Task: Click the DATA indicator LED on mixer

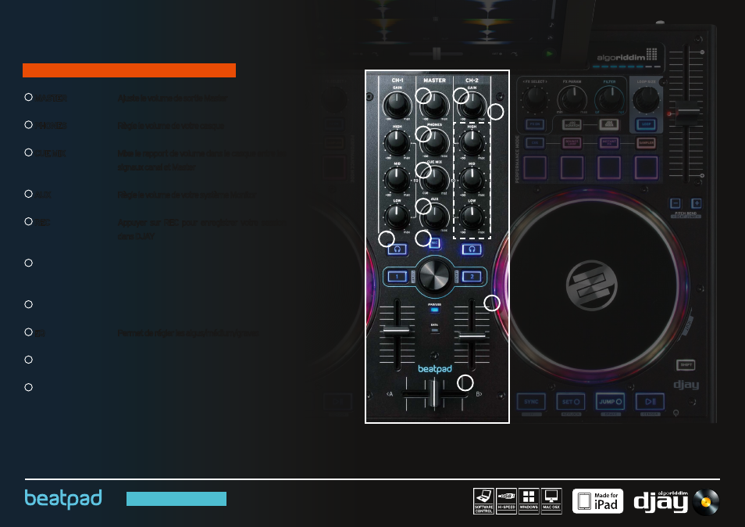Action: tap(434, 330)
